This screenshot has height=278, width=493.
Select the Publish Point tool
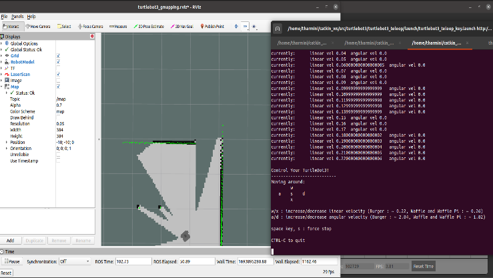pos(213,27)
